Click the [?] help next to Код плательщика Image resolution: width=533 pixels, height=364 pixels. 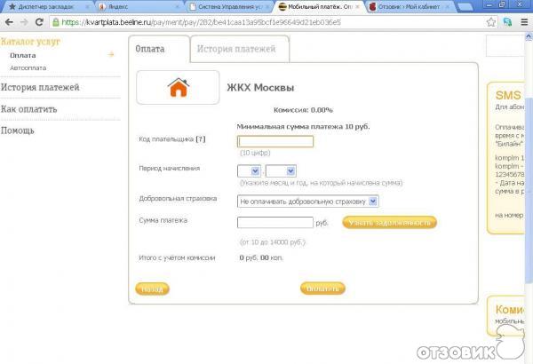(201, 139)
